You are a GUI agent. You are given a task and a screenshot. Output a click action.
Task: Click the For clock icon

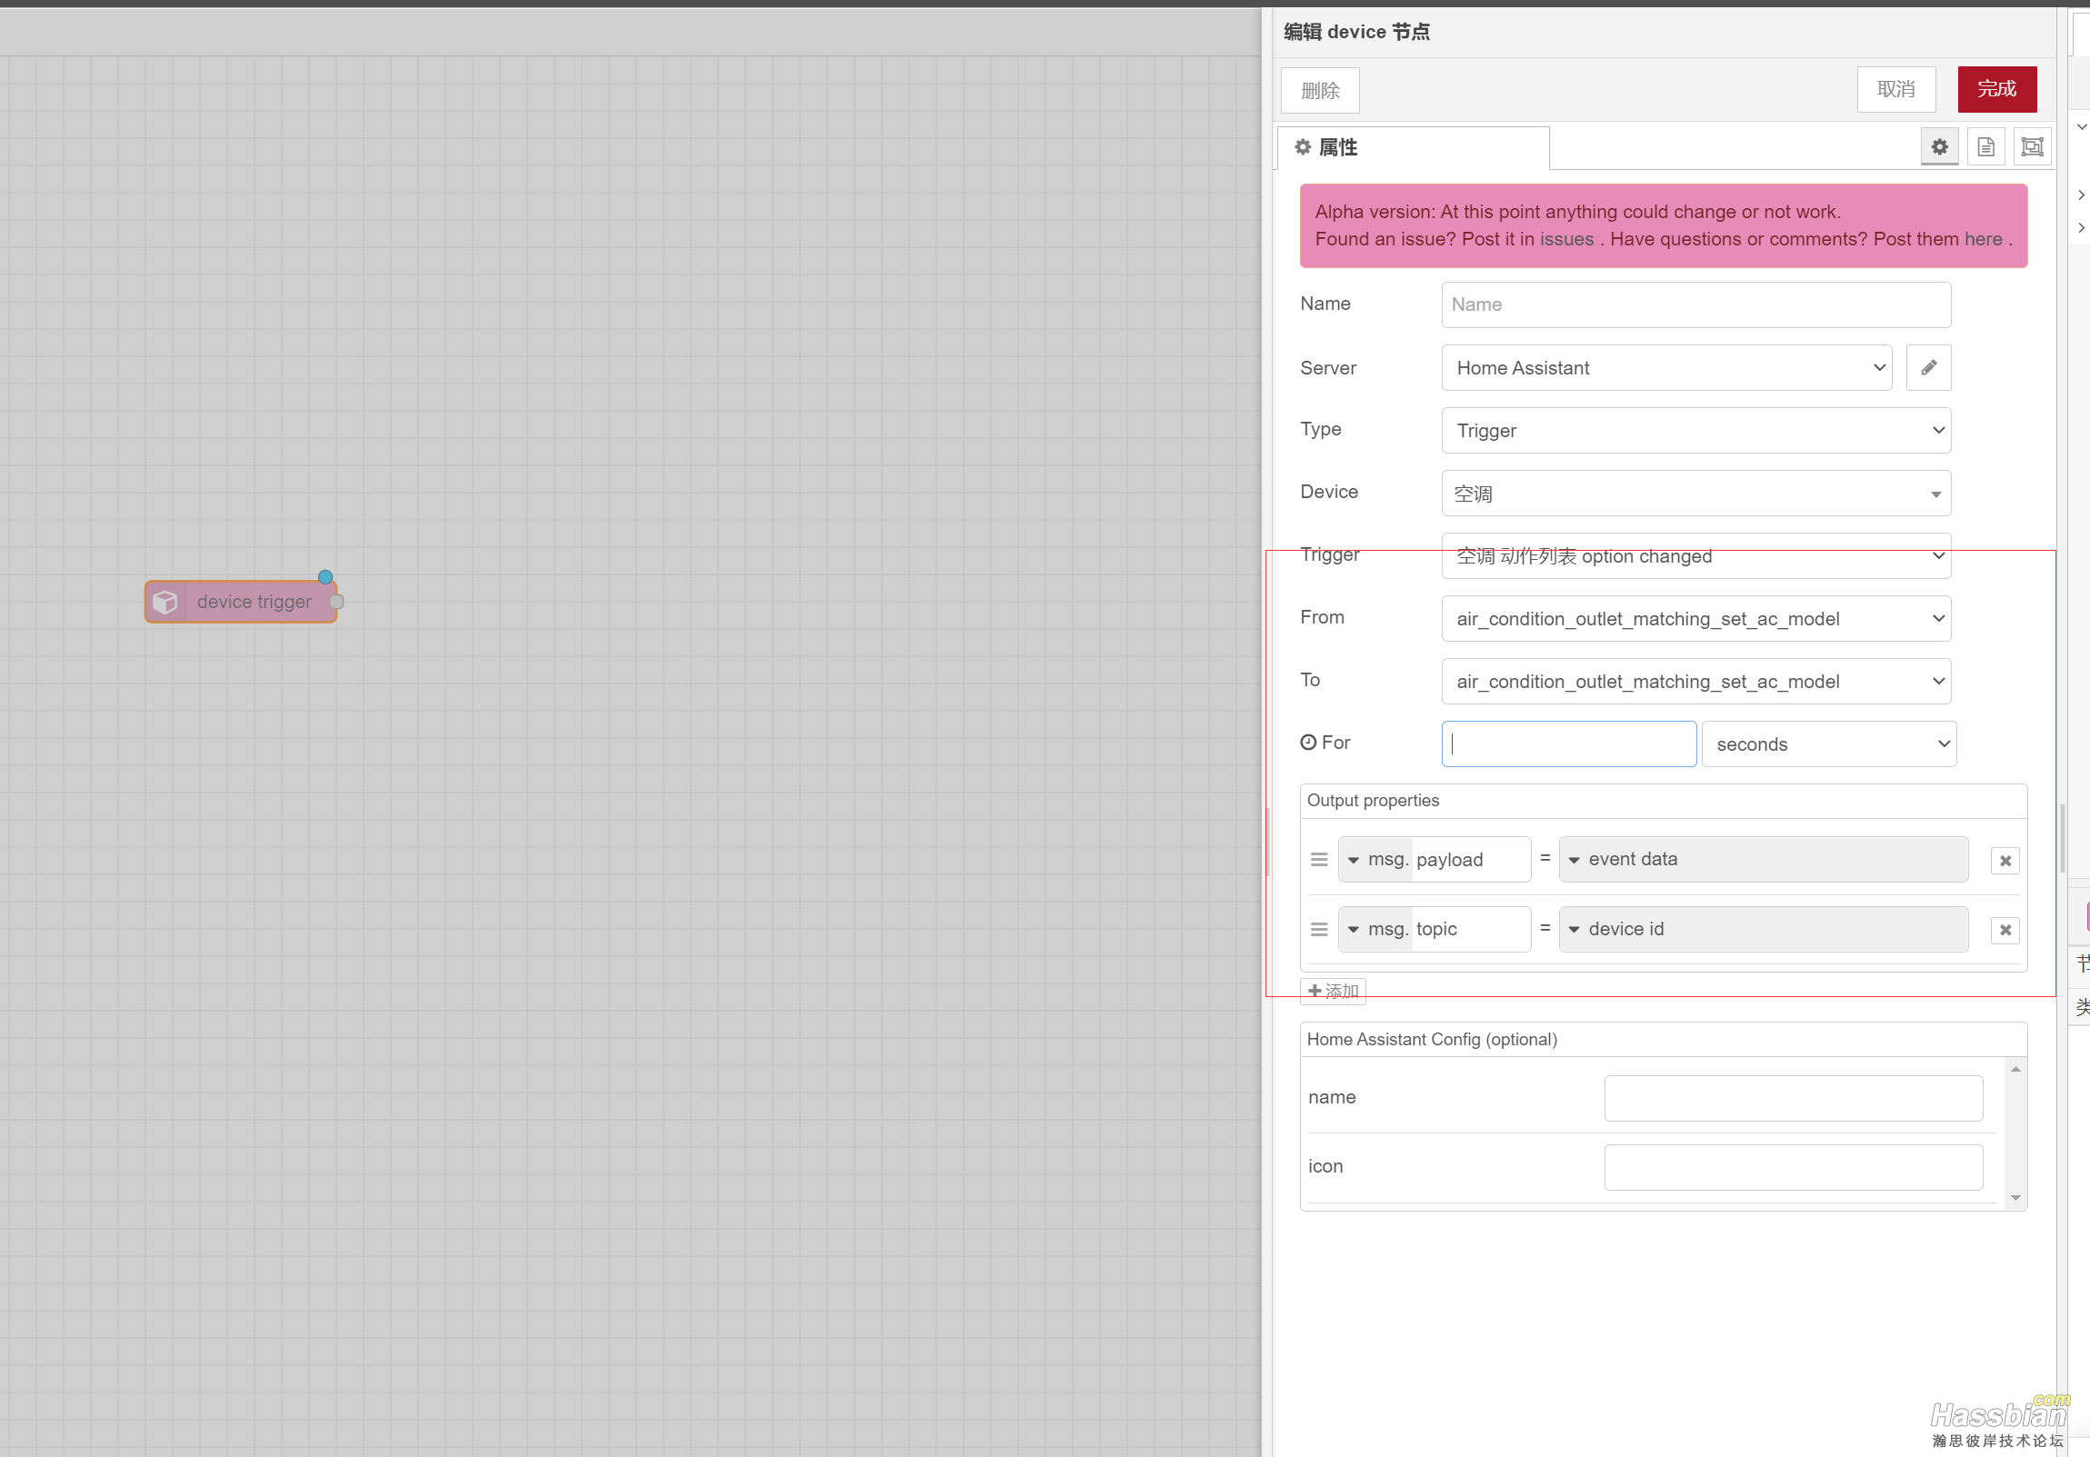pos(1308,742)
